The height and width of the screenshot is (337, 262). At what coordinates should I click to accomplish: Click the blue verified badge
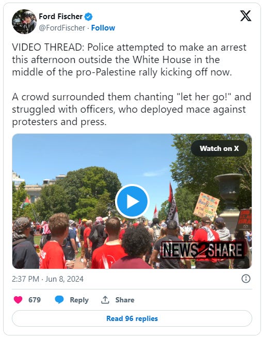(88, 17)
